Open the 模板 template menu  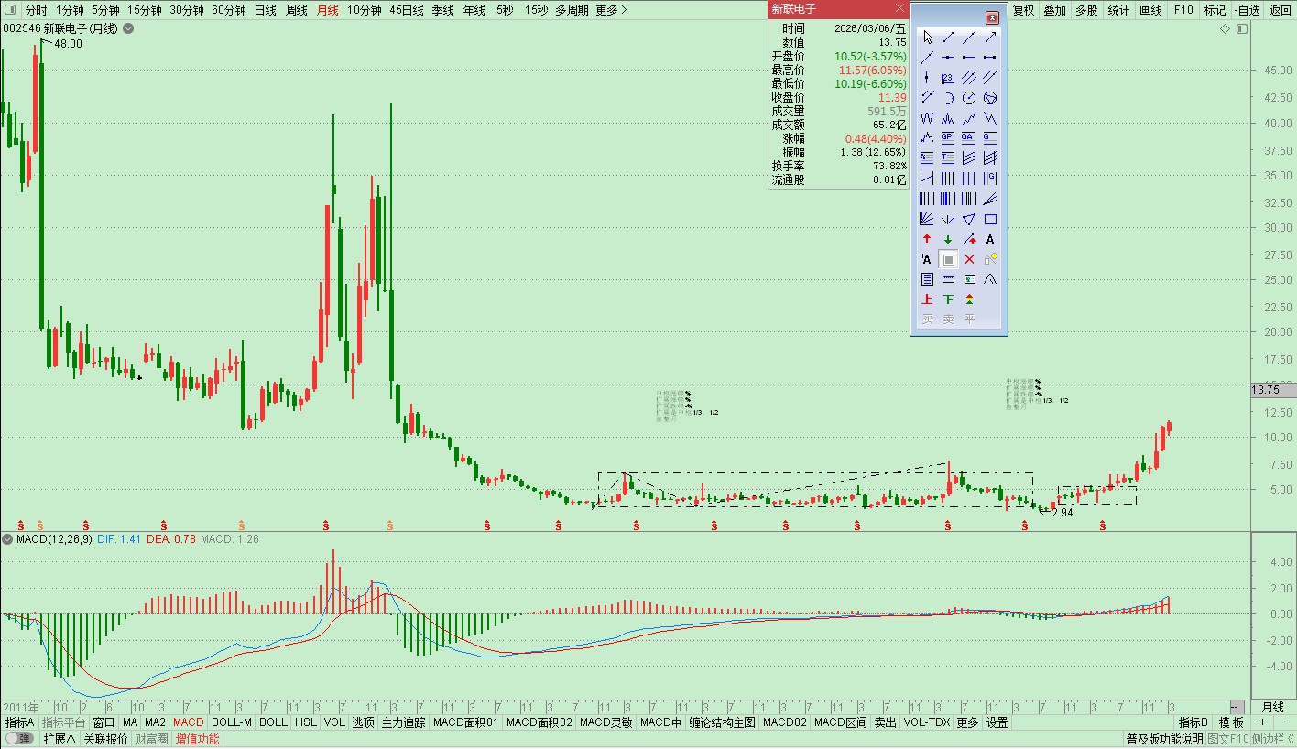[x=1231, y=722]
